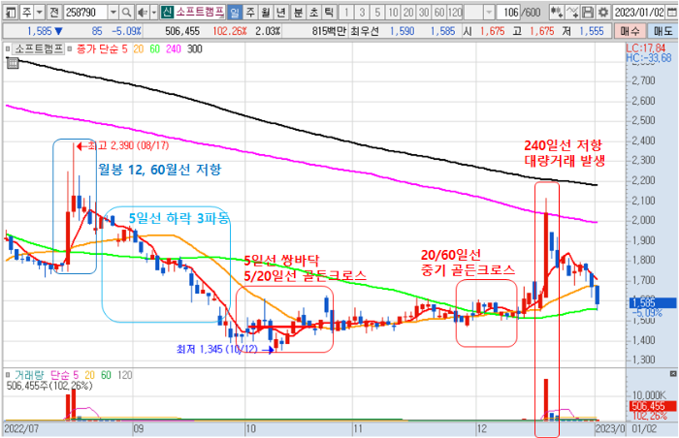Click the orange 20 MA legend label
Image resolution: width=679 pixels, height=438 pixels.
coord(139,48)
